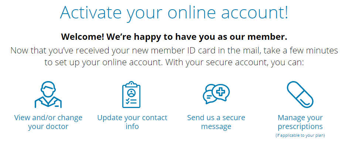Click the person face on the clipboard
The height and width of the screenshot is (143, 341).
tap(132, 93)
